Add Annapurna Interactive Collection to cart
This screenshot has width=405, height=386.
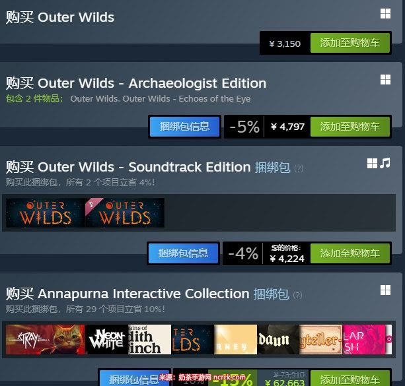[350, 379]
